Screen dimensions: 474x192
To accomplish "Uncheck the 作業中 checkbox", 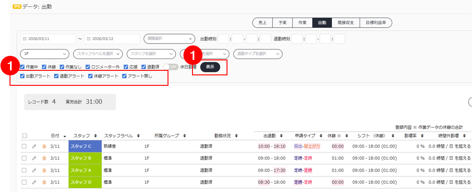I will 22,67.
